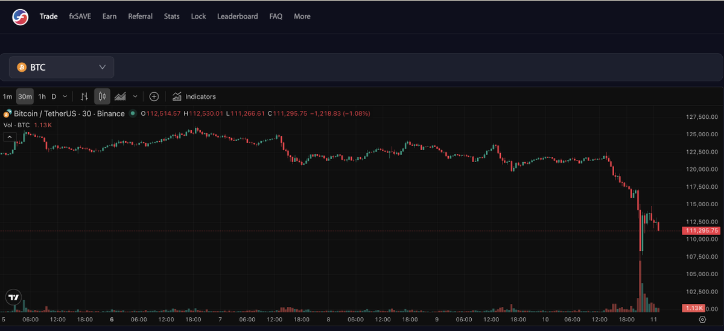Click the TradingView logo on chart
724x331 pixels.
click(x=14, y=297)
